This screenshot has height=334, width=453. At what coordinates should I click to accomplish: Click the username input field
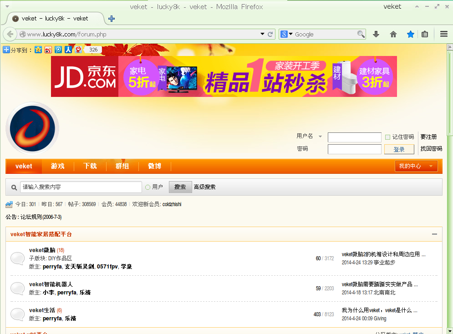(x=355, y=137)
